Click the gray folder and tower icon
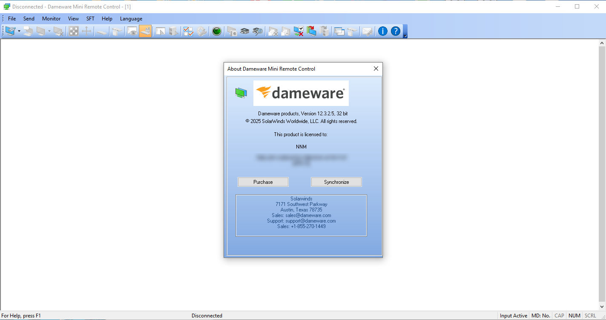The image size is (606, 320). (x=325, y=31)
